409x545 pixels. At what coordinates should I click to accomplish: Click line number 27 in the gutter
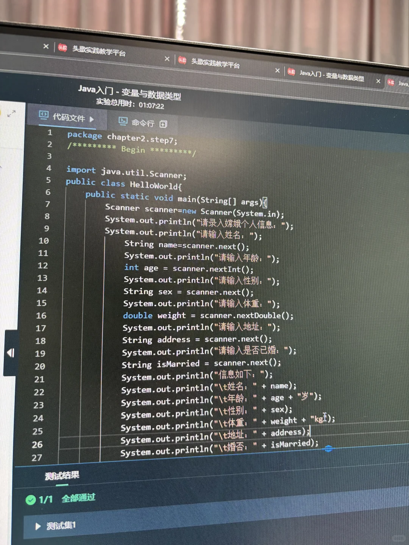pos(37,458)
